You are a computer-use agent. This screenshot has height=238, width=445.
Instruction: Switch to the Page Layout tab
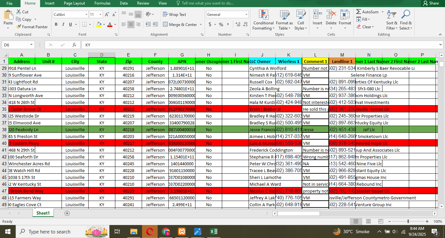(74, 3)
